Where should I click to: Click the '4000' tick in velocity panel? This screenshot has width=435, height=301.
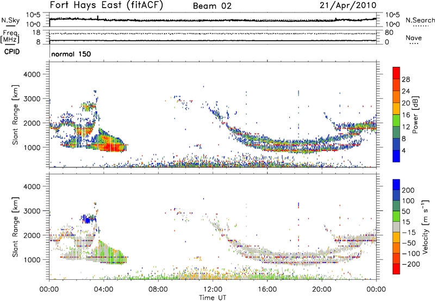(32, 186)
